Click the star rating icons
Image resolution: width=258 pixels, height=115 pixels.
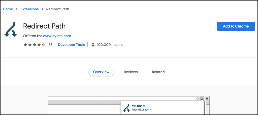34,45
